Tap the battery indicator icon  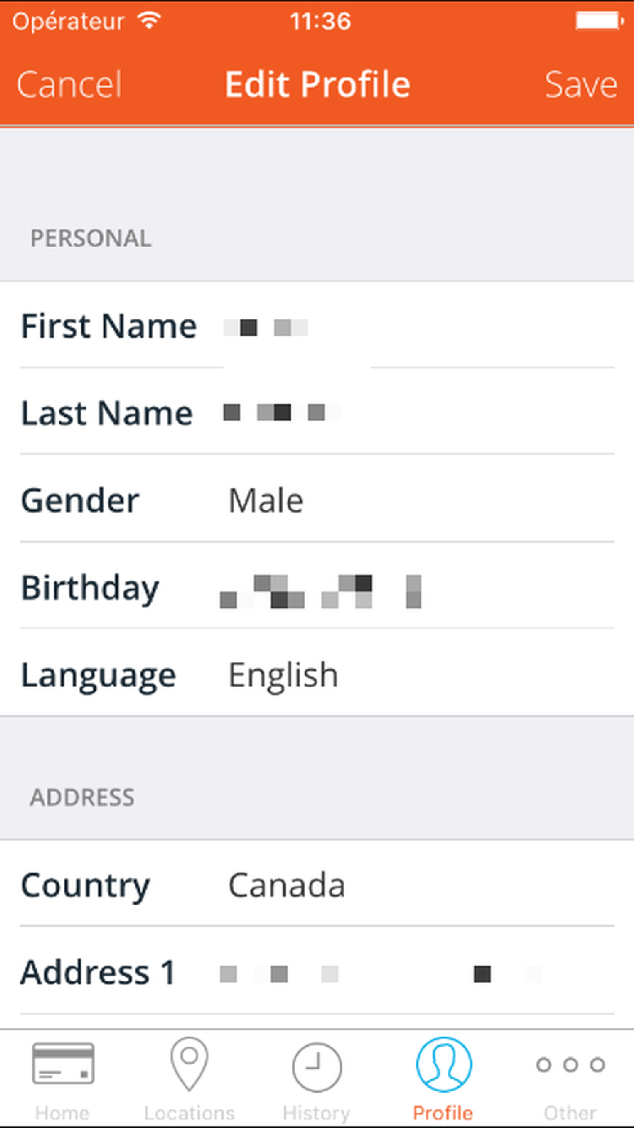pyautogui.click(x=599, y=21)
